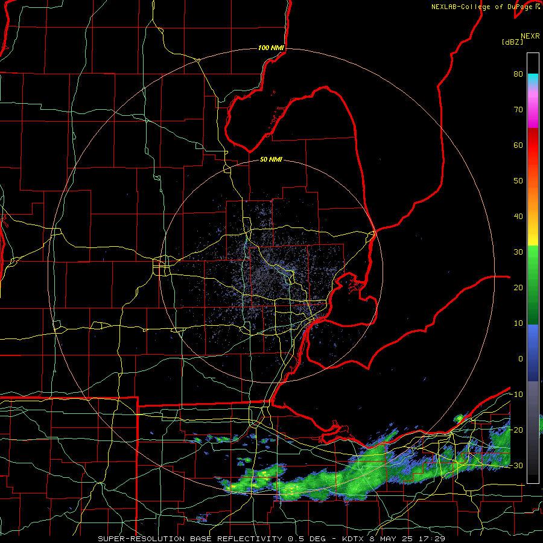
Task: Click the 'SUPER-RESOLUTION BASE REFLECTIVITY' caption text
Action: coord(190,539)
